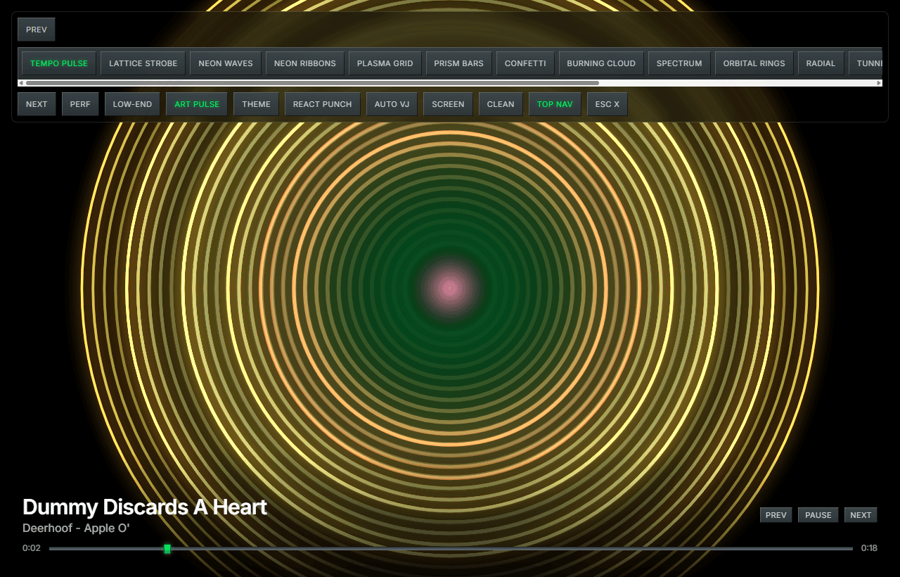The width and height of the screenshot is (900, 577).
Task: Select Neon Ribbons visualizer
Action: (x=305, y=63)
